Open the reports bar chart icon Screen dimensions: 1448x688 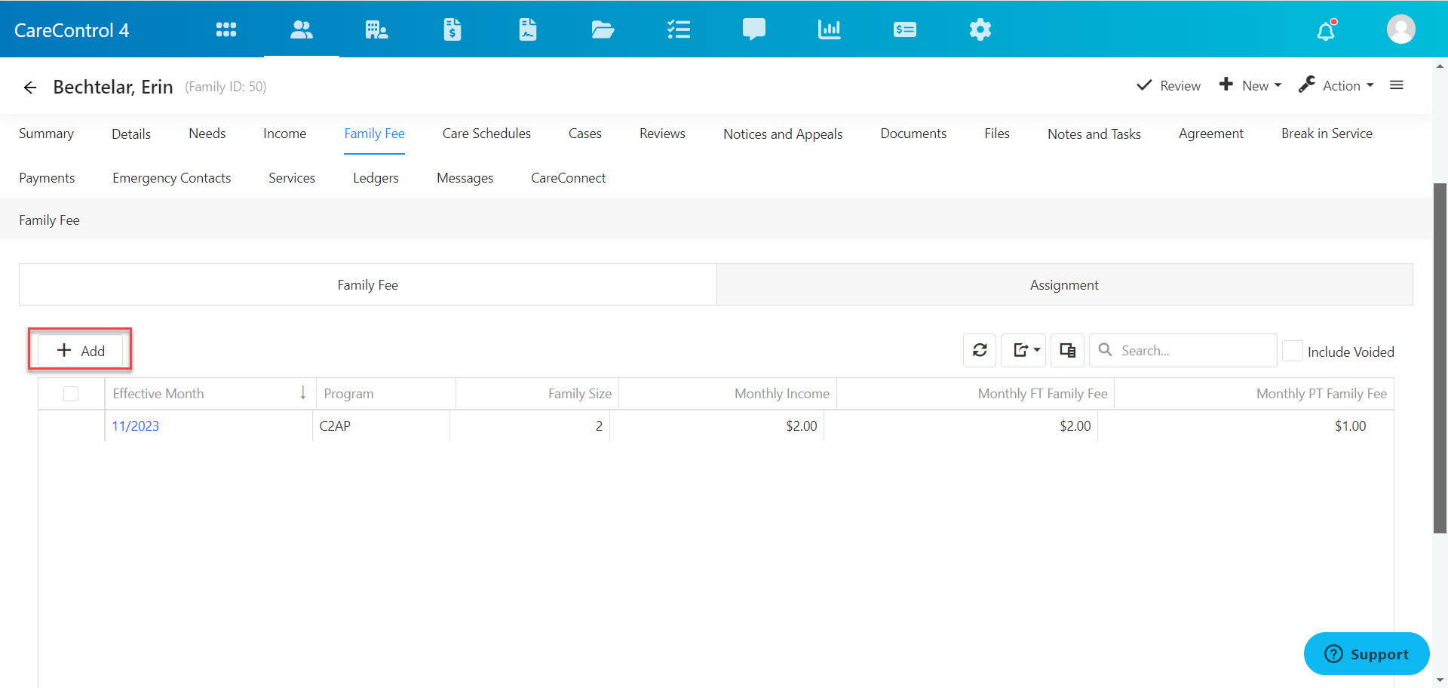(829, 29)
